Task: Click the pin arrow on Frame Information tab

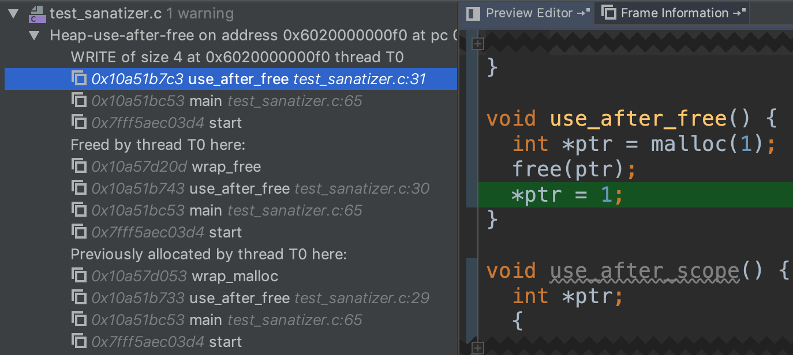Action: (x=739, y=12)
